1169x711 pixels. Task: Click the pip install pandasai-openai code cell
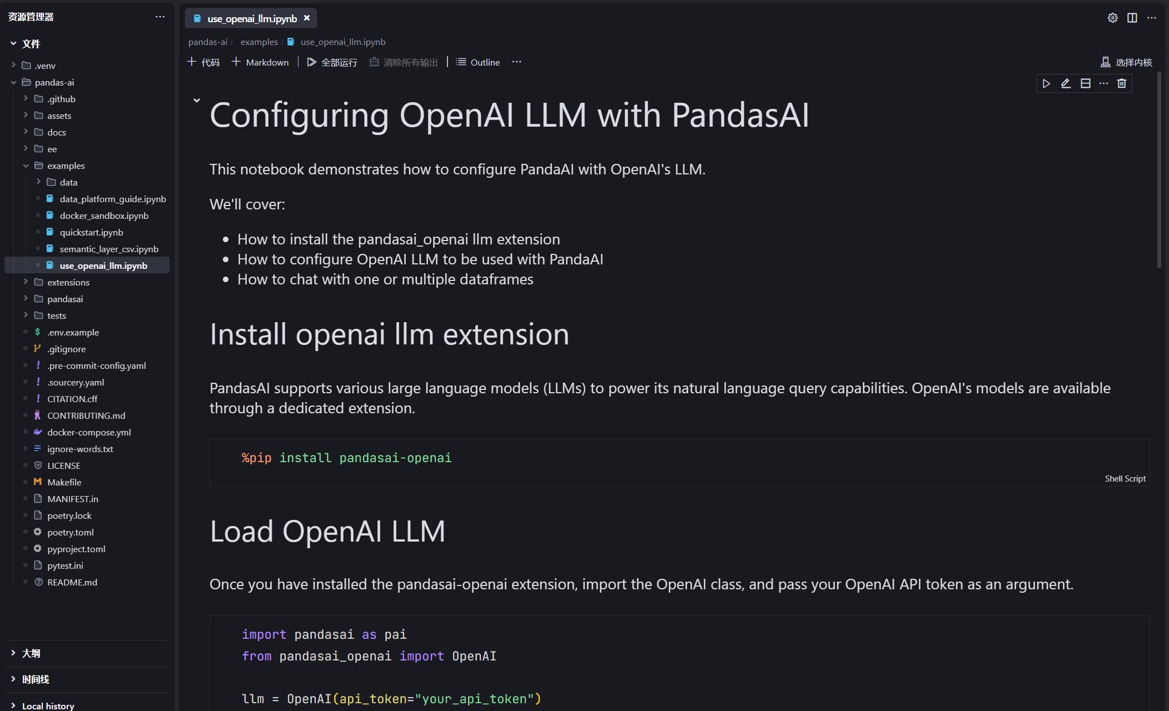679,462
